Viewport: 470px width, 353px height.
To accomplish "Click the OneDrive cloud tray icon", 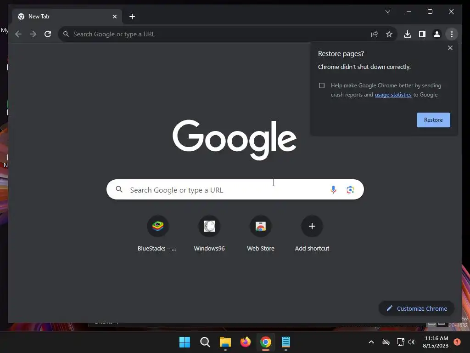I will click(386, 342).
